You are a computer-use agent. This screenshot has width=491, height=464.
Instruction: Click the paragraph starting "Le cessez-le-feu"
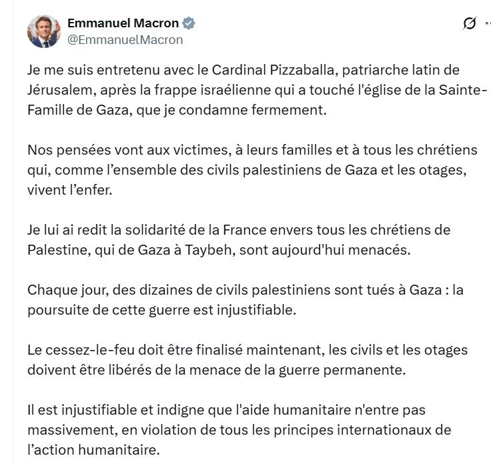[x=248, y=360]
